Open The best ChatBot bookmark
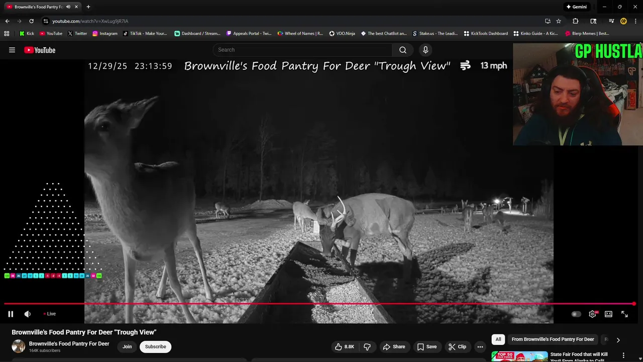 384,34
